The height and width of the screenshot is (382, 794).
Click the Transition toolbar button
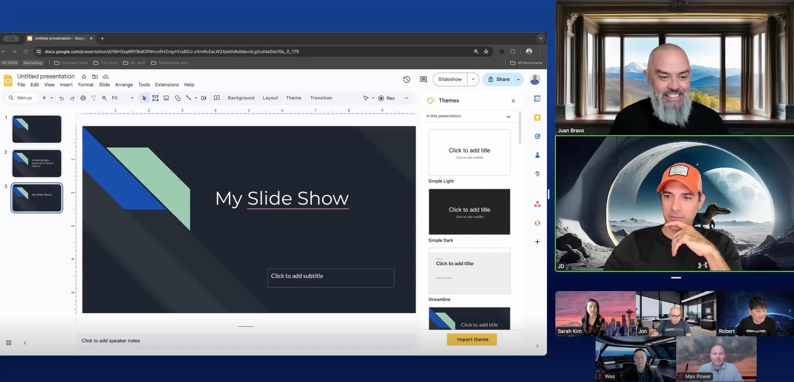click(x=321, y=98)
